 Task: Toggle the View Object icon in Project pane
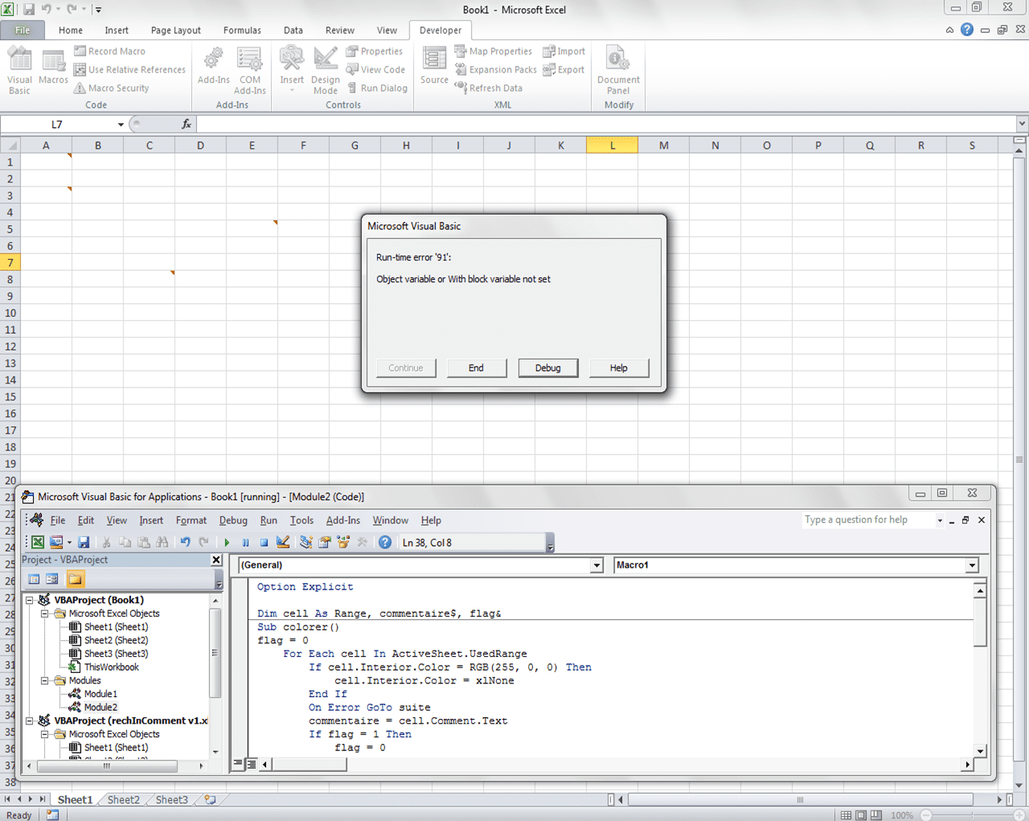coord(52,579)
